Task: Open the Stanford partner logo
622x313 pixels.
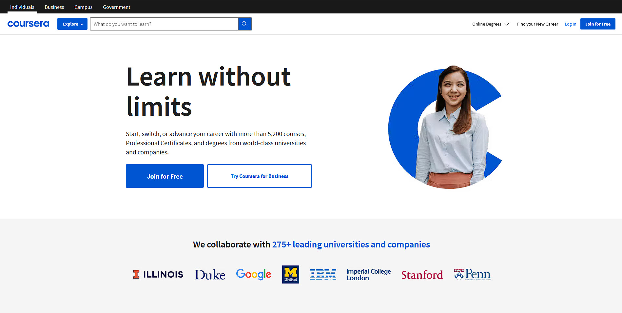Action: [422, 275]
